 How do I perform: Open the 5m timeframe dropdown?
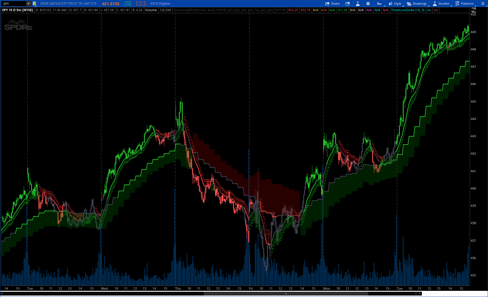[379, 4]
